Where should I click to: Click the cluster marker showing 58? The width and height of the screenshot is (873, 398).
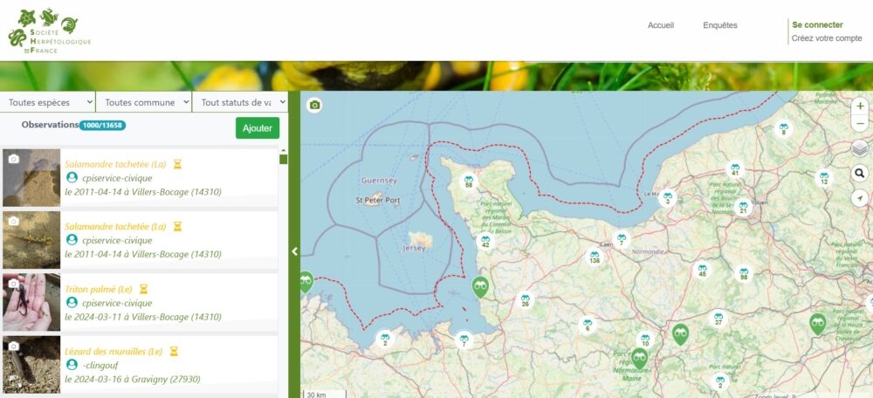click(469, 181)
